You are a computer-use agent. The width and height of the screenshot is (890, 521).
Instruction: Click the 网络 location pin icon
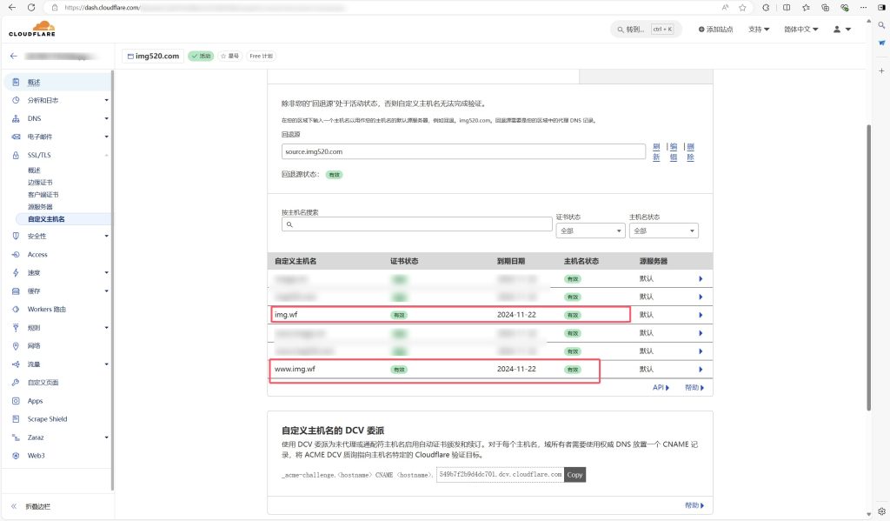click(x=16, y=346)
